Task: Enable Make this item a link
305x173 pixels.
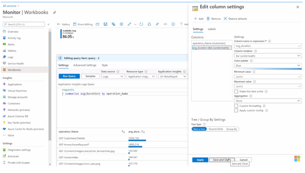Action: tap(236, 91)
